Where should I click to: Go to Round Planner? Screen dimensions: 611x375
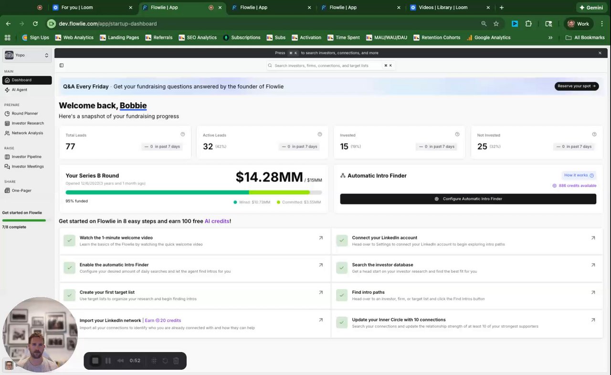27,114
